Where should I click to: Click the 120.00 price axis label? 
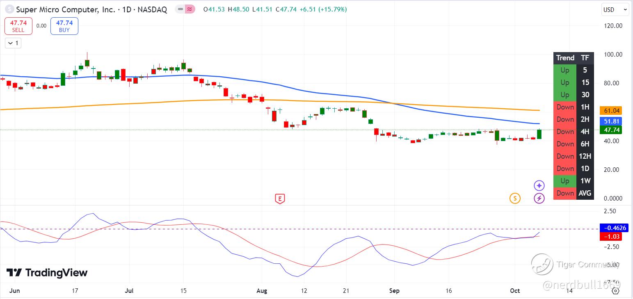click(x=614, y=25)
